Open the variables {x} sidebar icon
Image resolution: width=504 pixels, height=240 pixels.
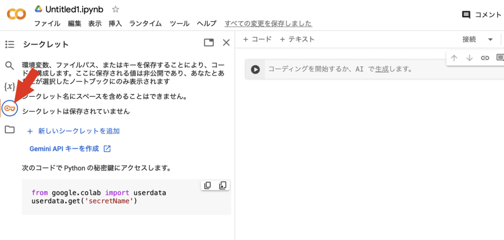(x=9, y=87)
